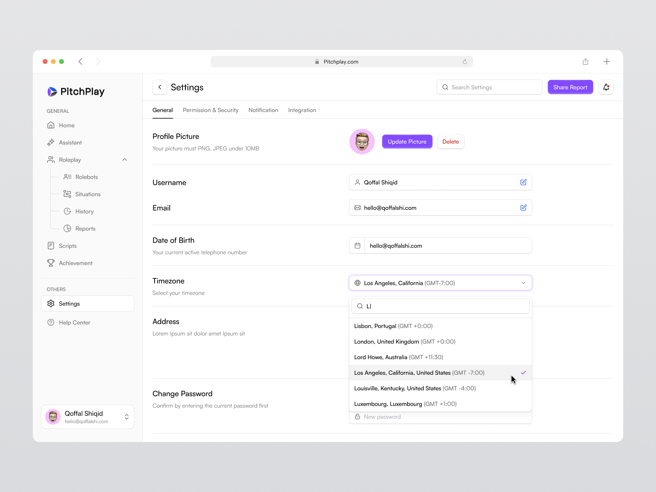Collapse the Roleplay section chevron
Image resolution: width=656 pixels, height=492 pixels.
click(125, 159)
